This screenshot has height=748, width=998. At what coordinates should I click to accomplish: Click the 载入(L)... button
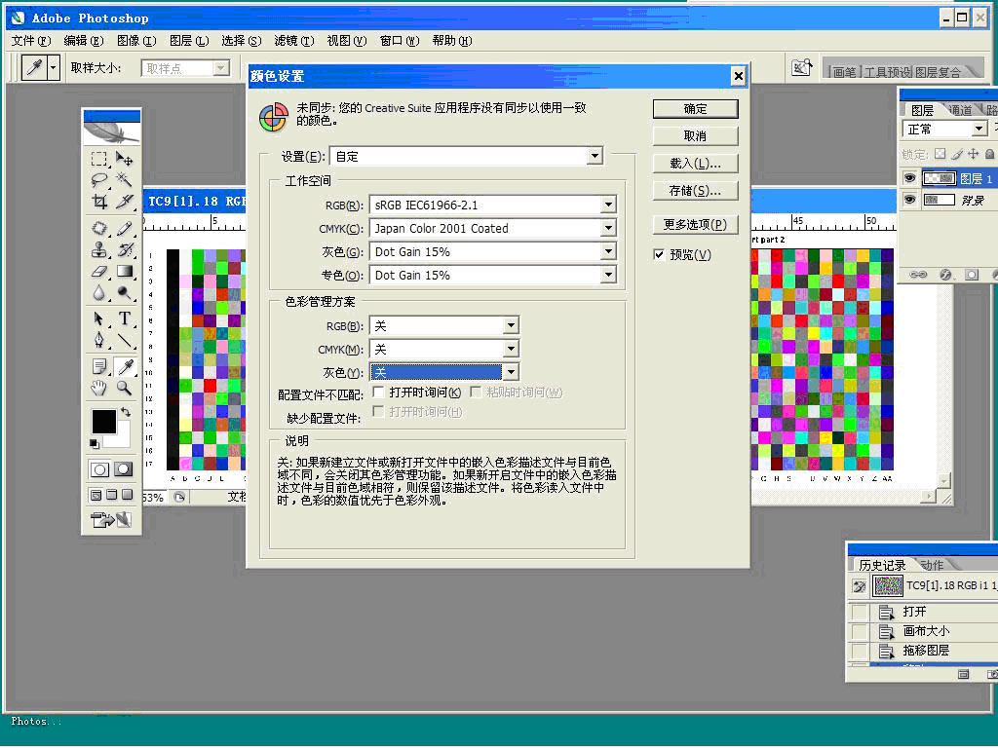pyautogui.click(x=695, y=164)
